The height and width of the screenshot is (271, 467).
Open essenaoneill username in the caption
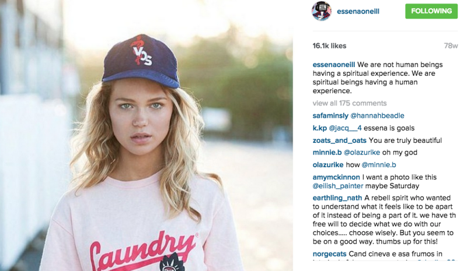click(x=334, y=65)
